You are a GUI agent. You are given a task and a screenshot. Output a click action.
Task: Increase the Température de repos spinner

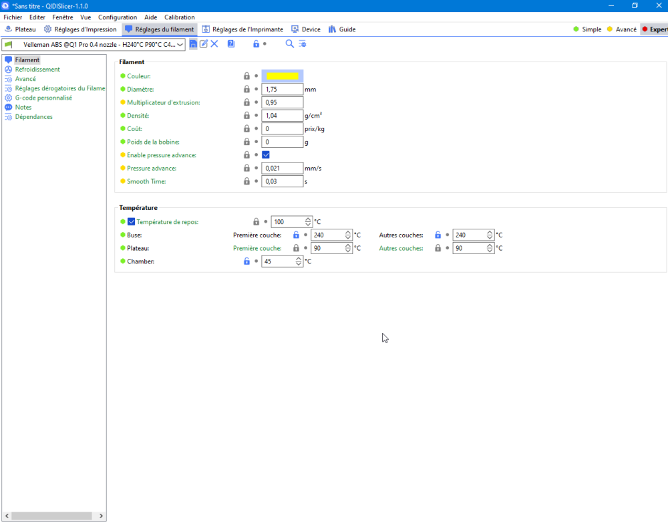pyautogui.click(x=308, y=219)
